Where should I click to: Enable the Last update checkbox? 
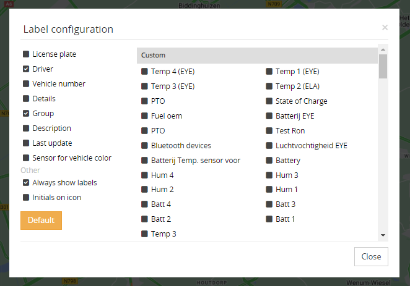[x=26, y=143]
